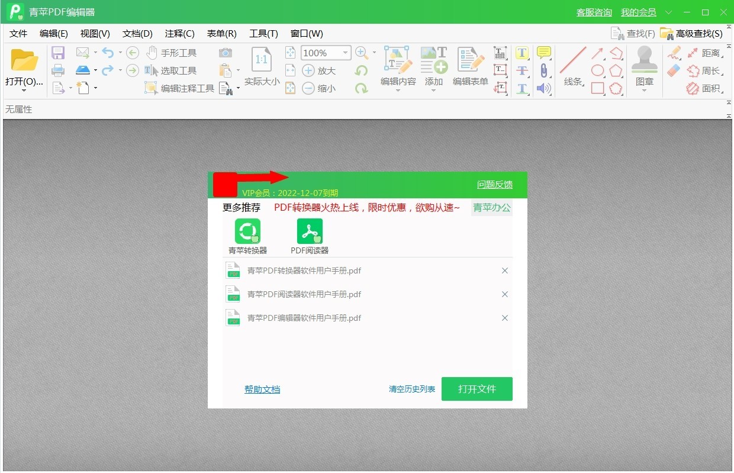Open the 工具(T) menu
This screenshot has height=473, width=734.
pyautogui.click(x=263, y=34)
